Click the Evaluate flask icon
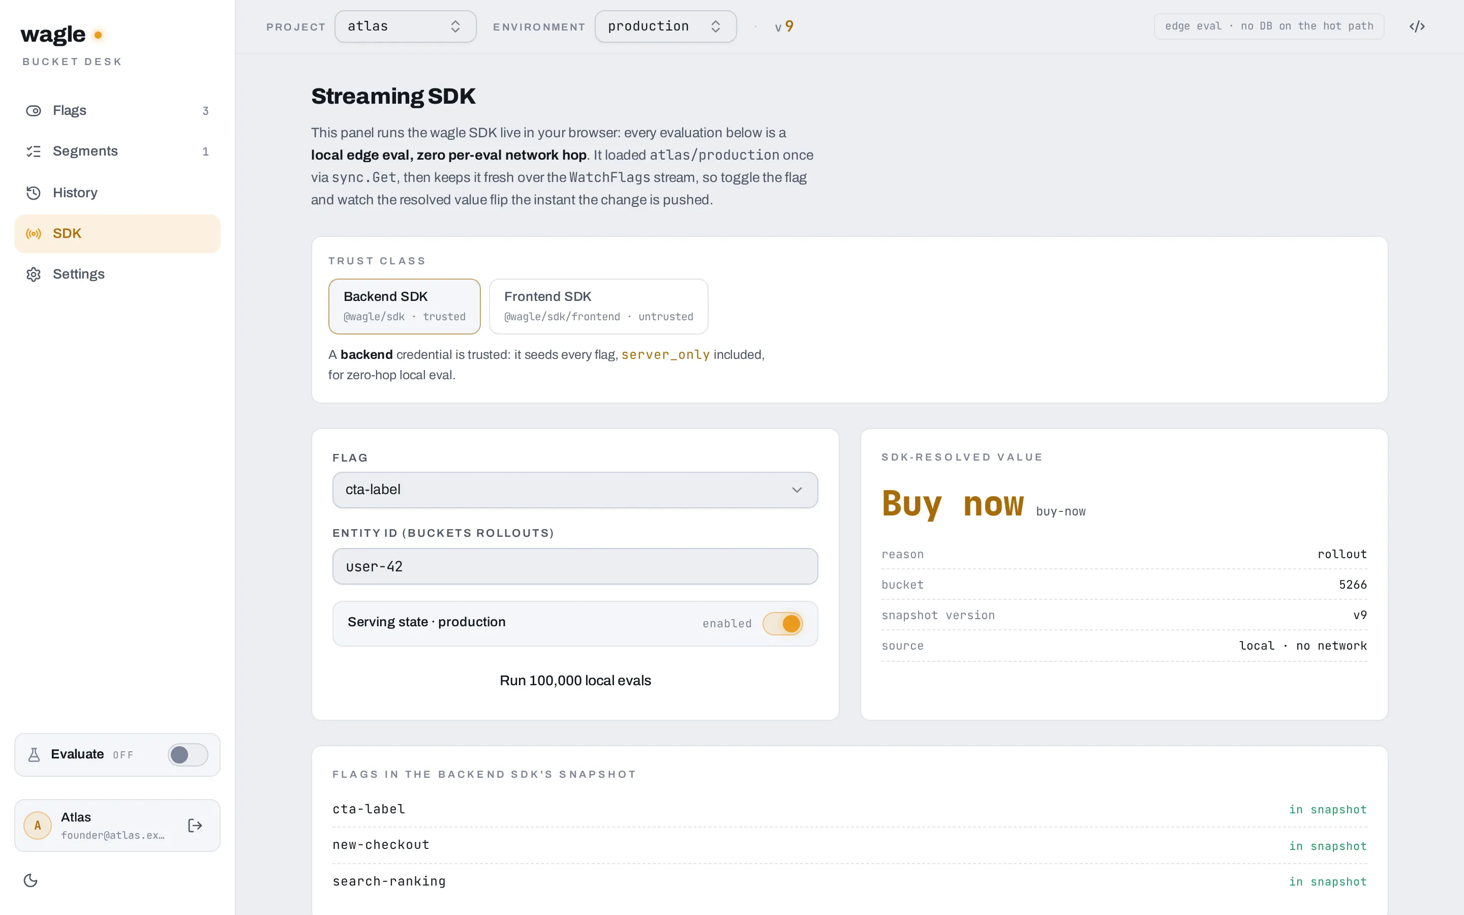Image resolution: width=1464 pixels, height=915 pixels. pos(34,755)
